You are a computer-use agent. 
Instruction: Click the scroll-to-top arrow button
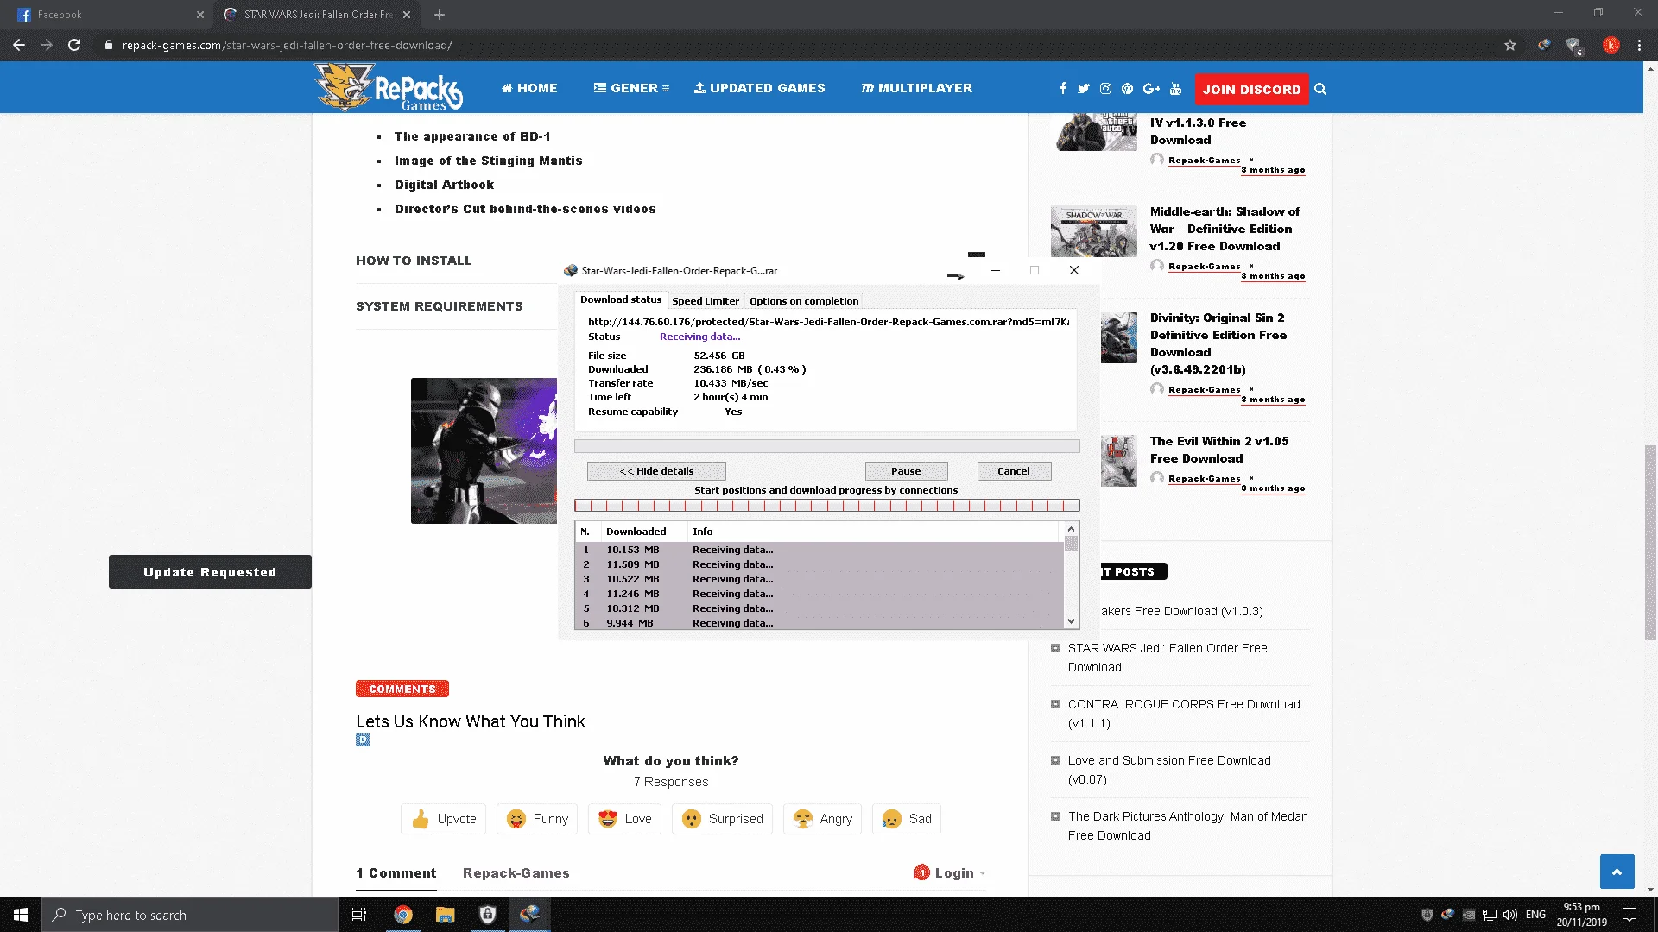(1617, 872)
